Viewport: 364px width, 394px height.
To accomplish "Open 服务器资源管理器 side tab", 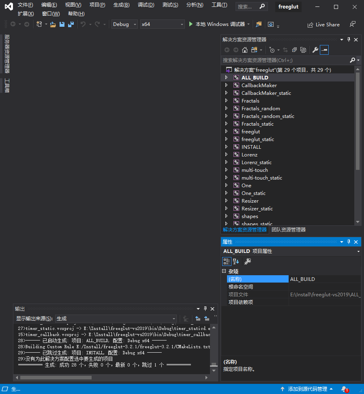I will tap(7, 54).
